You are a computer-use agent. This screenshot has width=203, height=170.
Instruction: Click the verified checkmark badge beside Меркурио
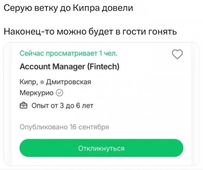click(x=60, y=93)
